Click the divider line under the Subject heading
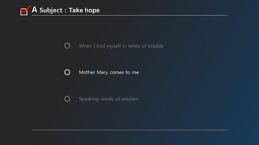 tap(129, 15)
